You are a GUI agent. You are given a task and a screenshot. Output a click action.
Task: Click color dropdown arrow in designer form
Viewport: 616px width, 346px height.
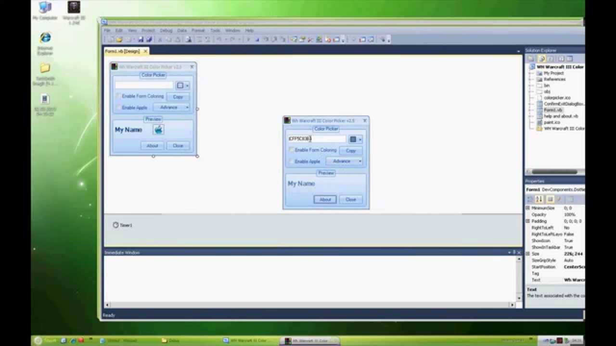coord(187,86)
